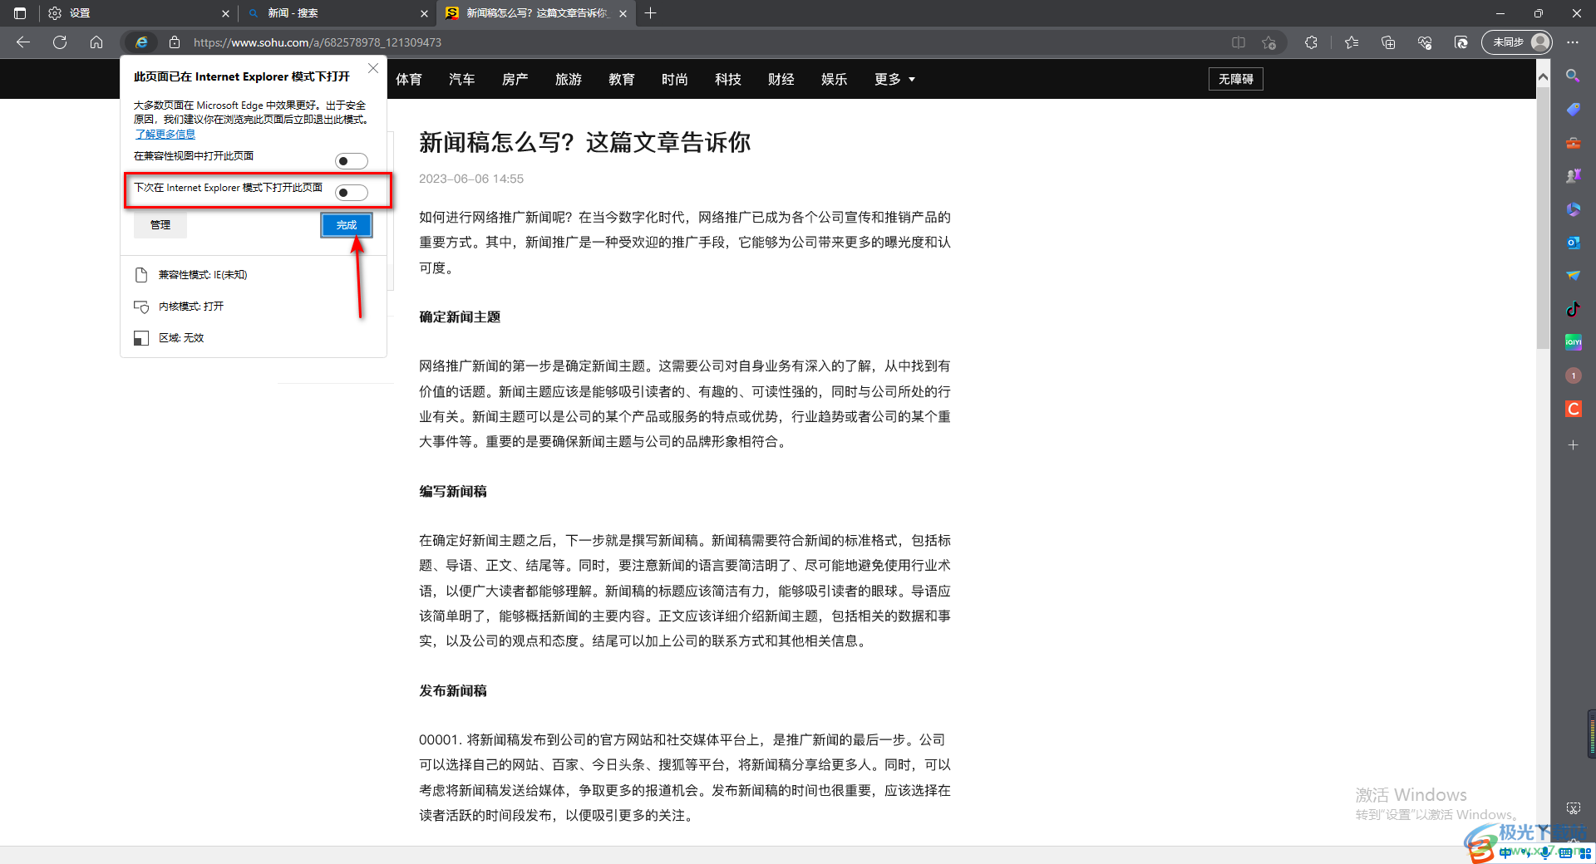Click the address bar URL
1596x864 pixels.
(318, 42)
